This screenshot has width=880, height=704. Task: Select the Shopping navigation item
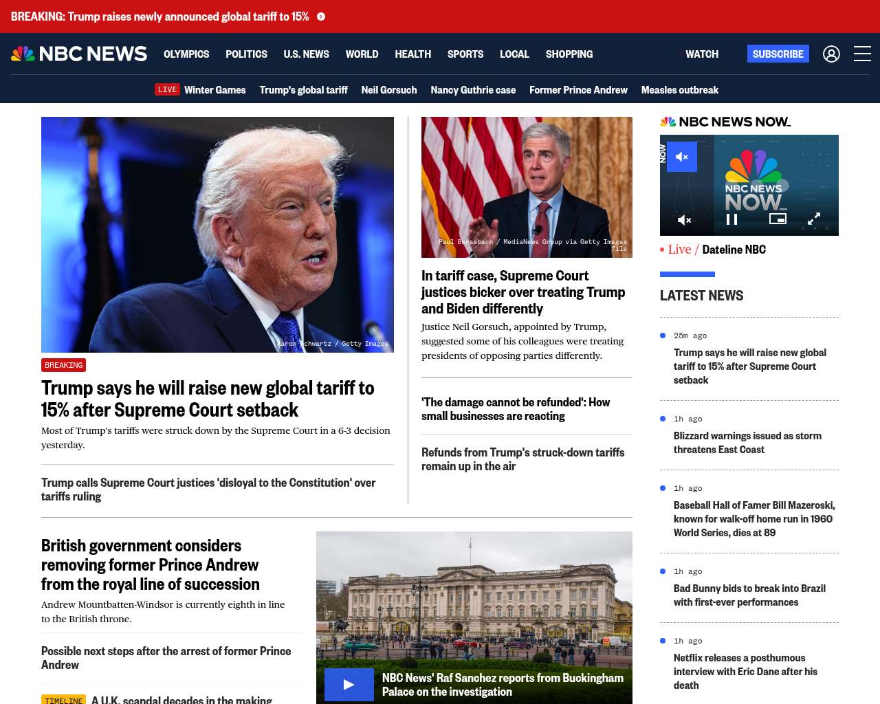coord(569,54)
